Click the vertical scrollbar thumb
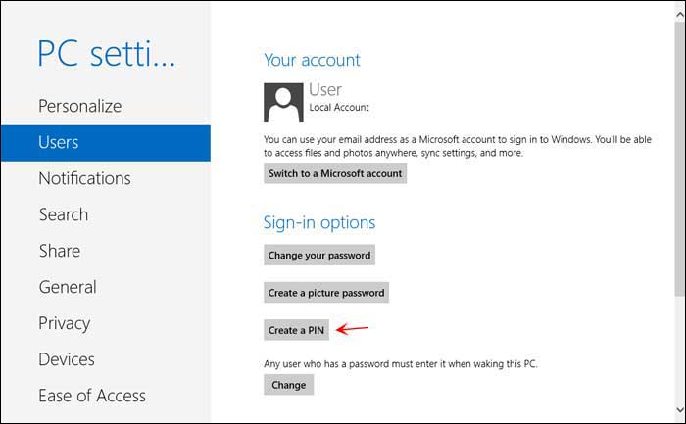686x424 pixels. [679, 160]
